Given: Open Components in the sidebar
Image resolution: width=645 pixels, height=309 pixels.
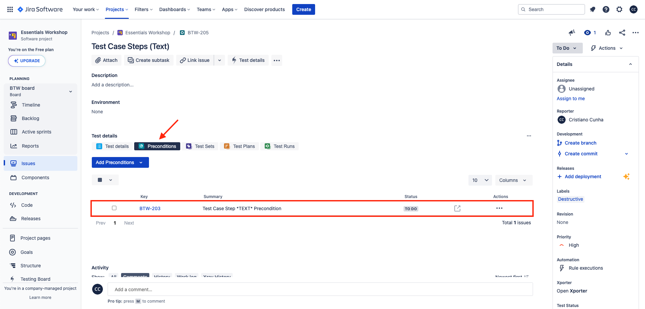Looking at the screenshot, I should (40, 178).
